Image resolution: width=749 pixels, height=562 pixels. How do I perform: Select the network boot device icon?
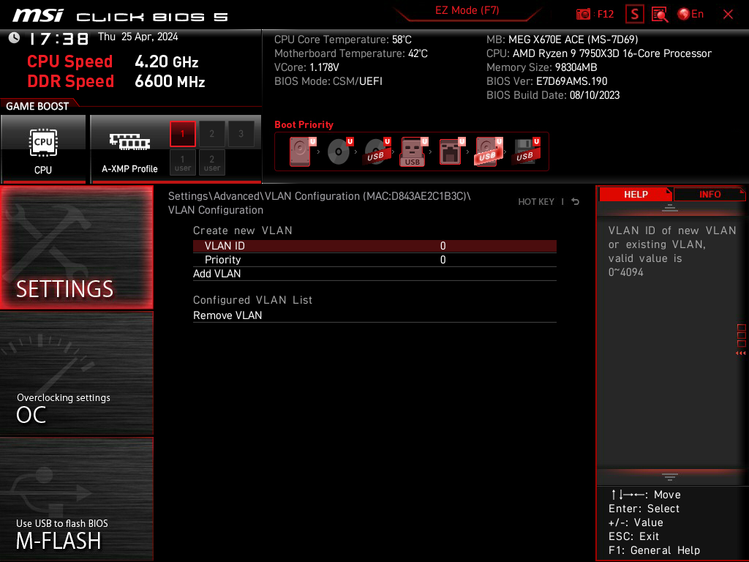[x=451, y=151]
